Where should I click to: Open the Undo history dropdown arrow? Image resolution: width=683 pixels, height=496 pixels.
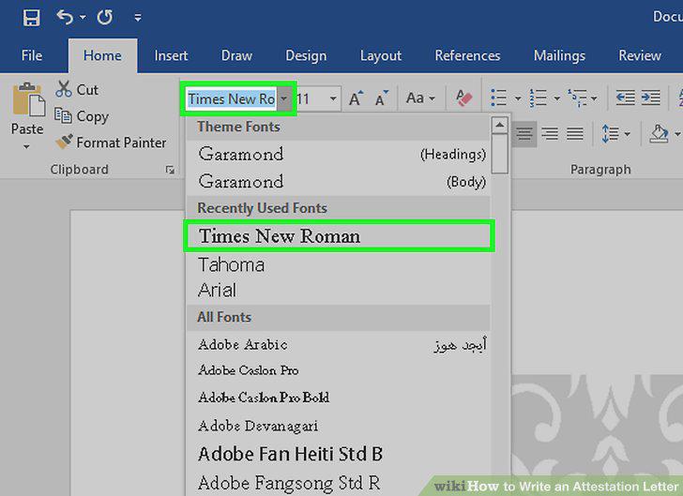[83, 18]
